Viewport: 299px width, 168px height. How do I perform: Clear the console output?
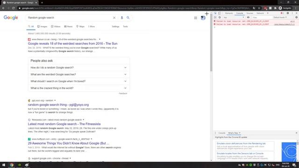[220, 17]
